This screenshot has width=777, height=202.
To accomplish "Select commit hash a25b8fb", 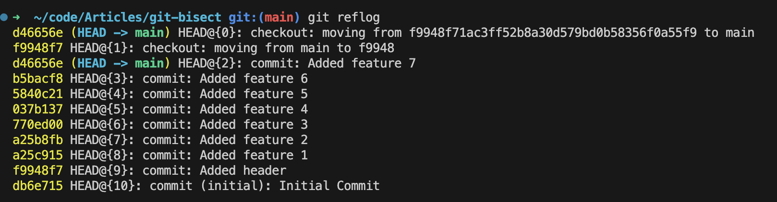I will pyautogui.click(x=38, y=140).
